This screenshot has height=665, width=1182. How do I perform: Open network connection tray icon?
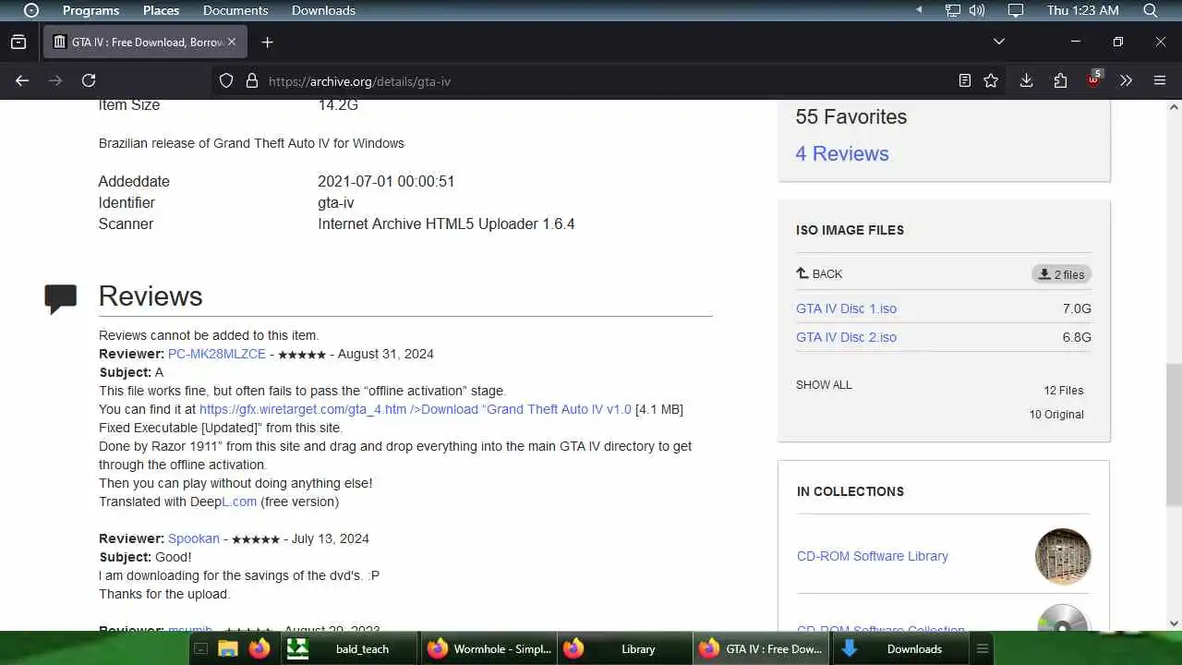(953, 10)
